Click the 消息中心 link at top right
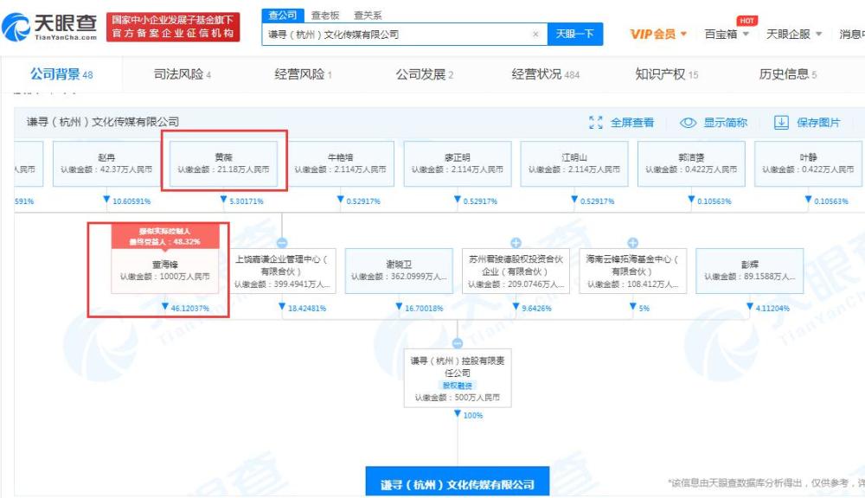Image resolution: width=865 pixels, height=498 pixels. tap(852, 35)
